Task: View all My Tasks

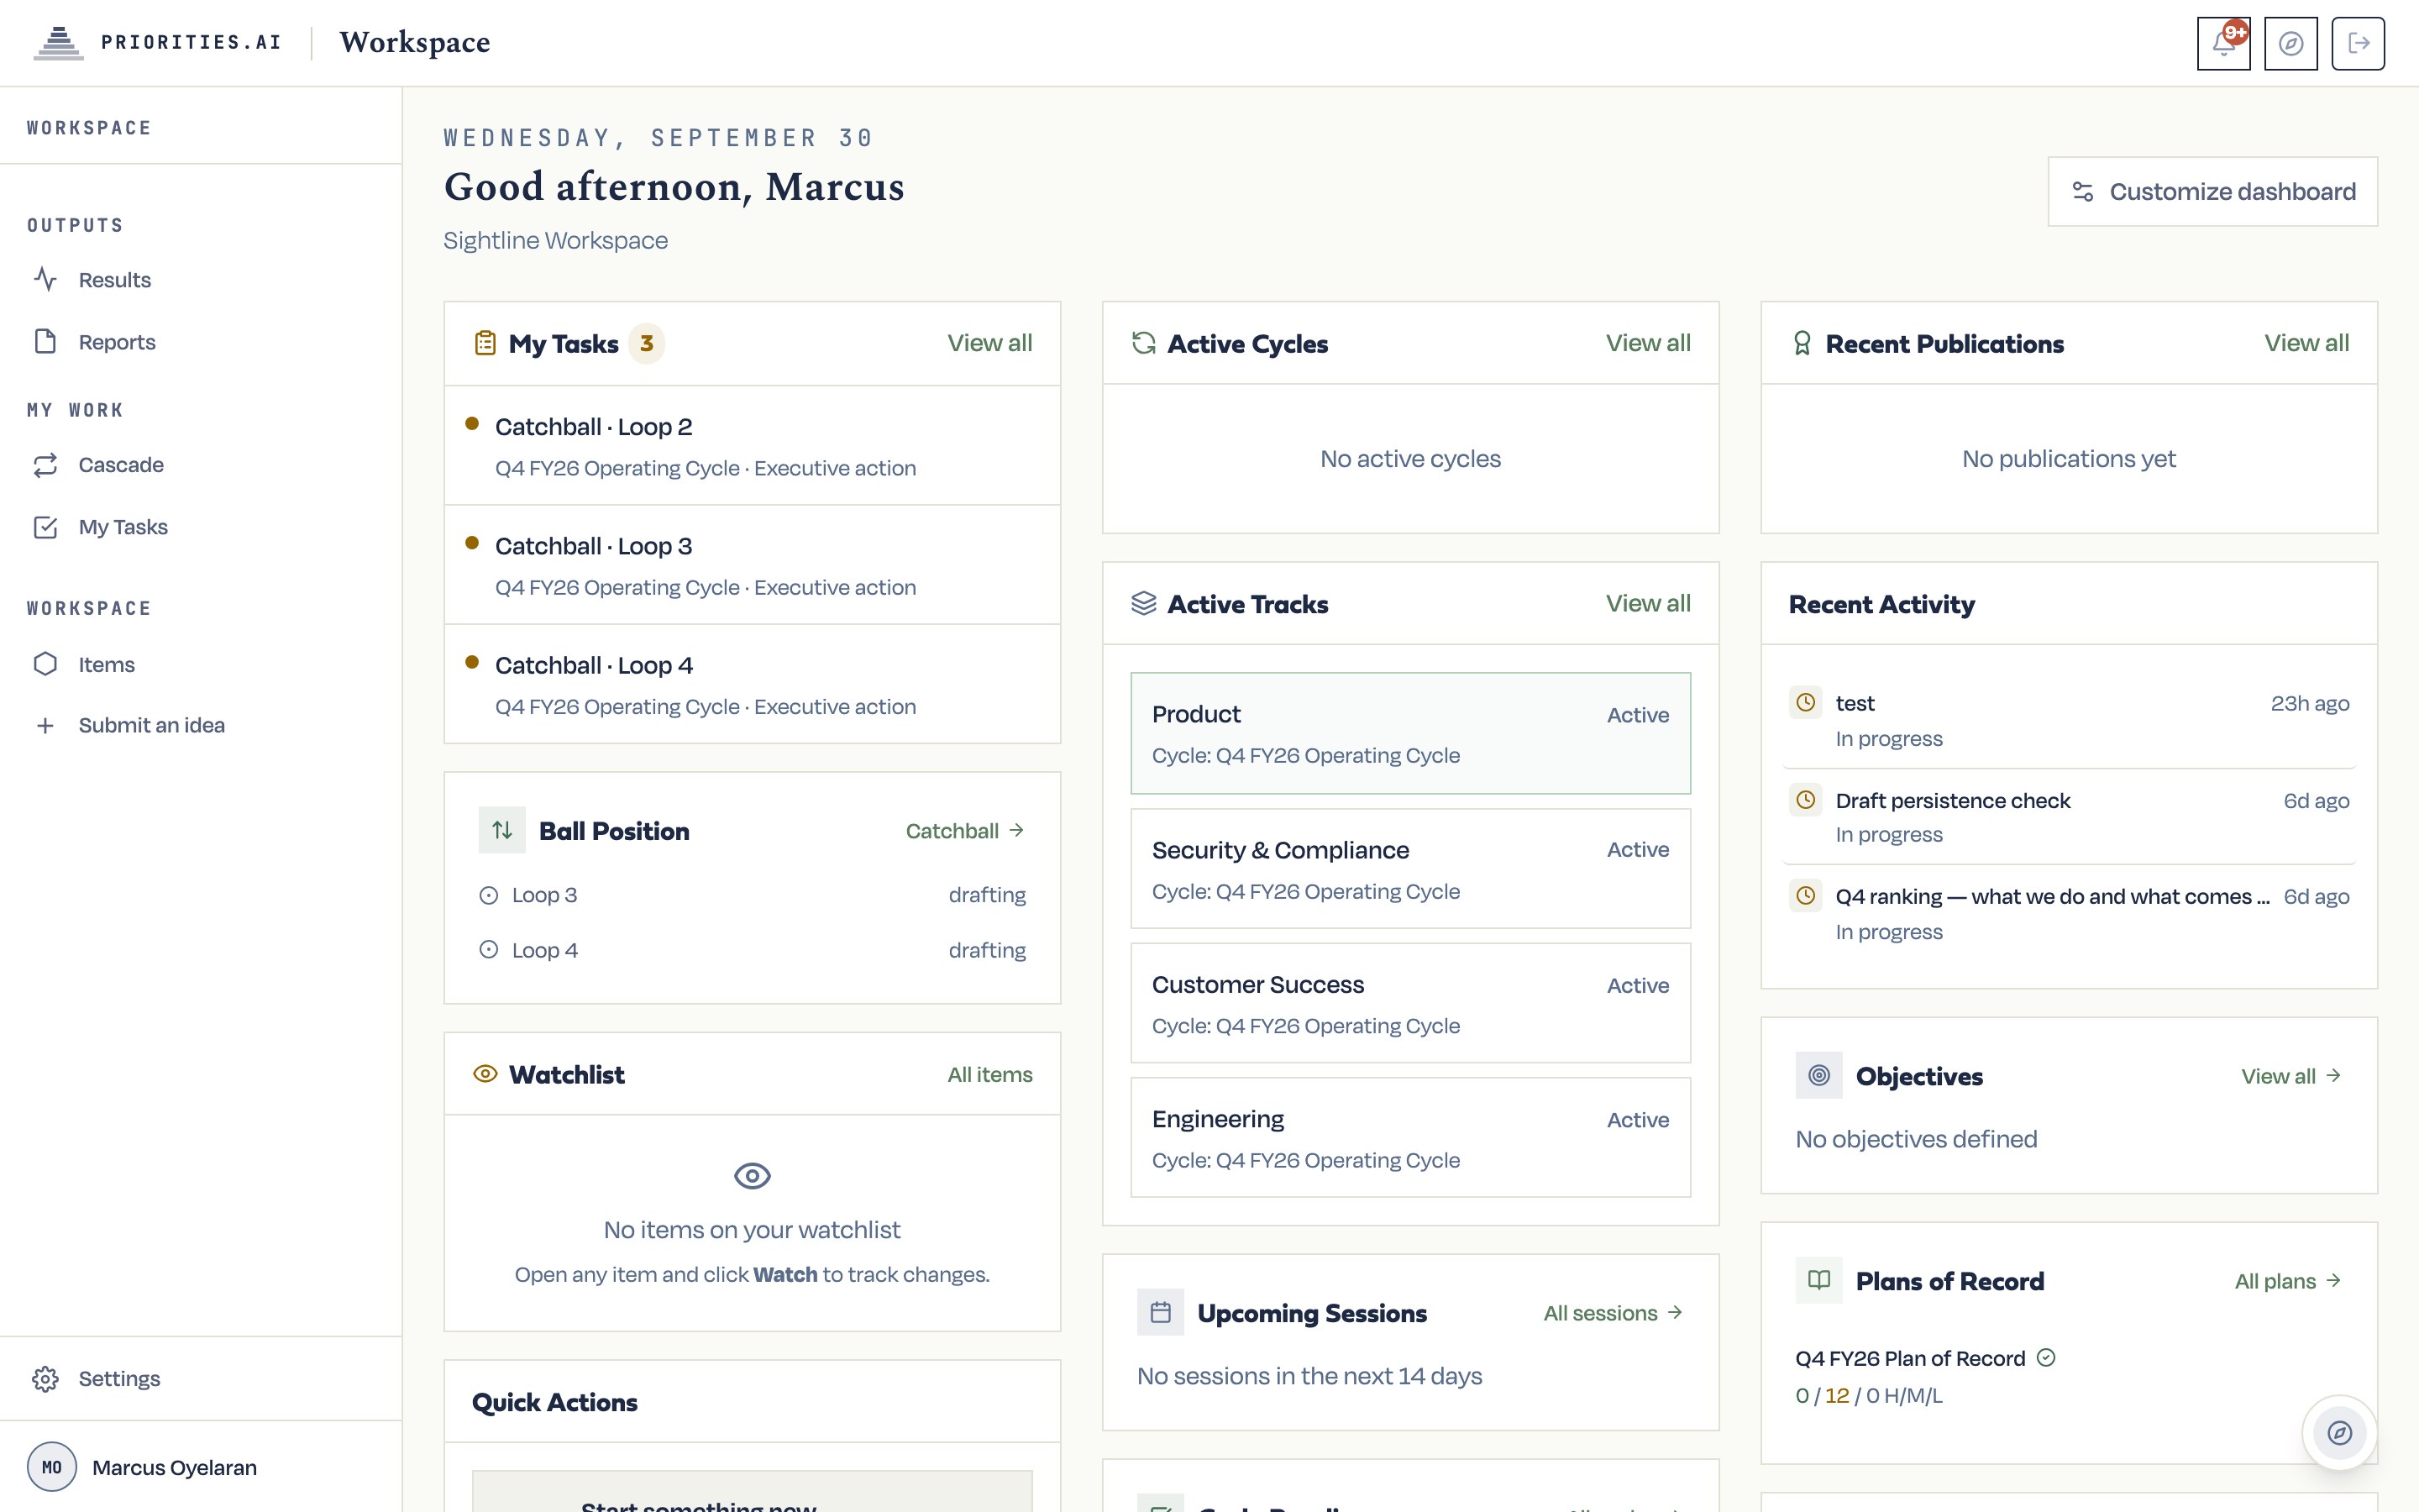Action: (989, 343)
